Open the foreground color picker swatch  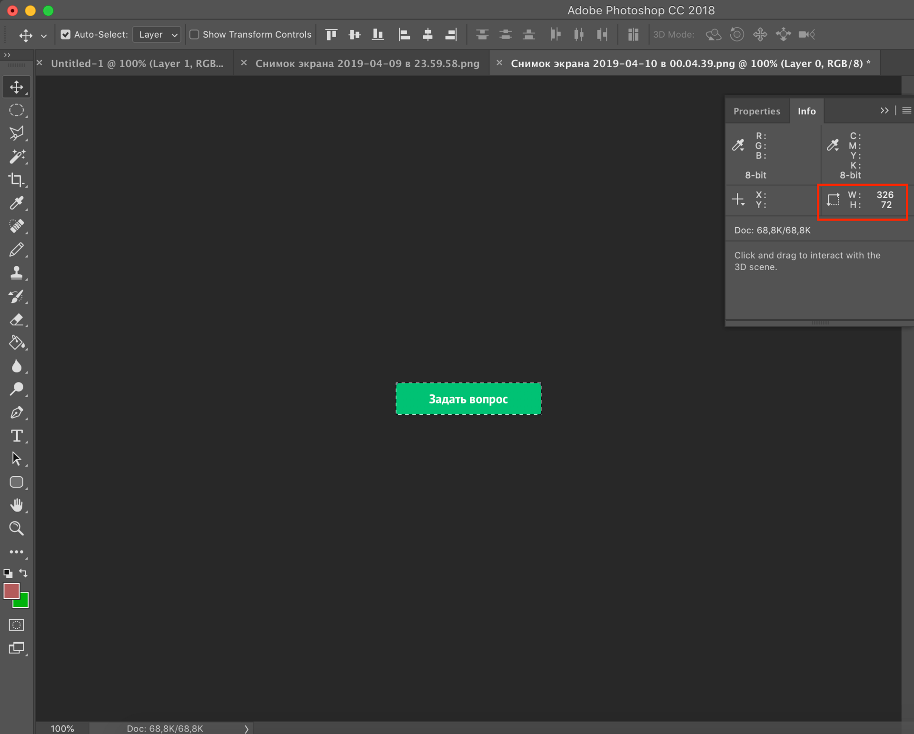point(10,590)
